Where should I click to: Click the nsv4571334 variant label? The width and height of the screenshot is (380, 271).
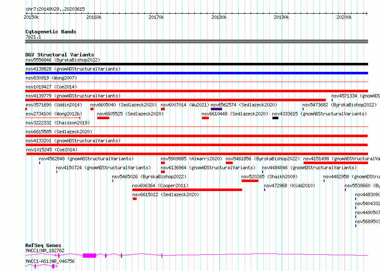[x=356, y=96]
